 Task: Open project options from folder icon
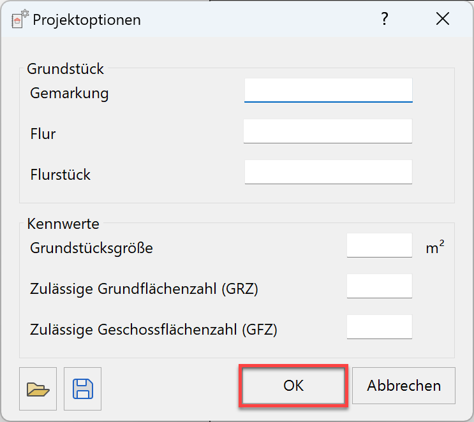point(38,388)
